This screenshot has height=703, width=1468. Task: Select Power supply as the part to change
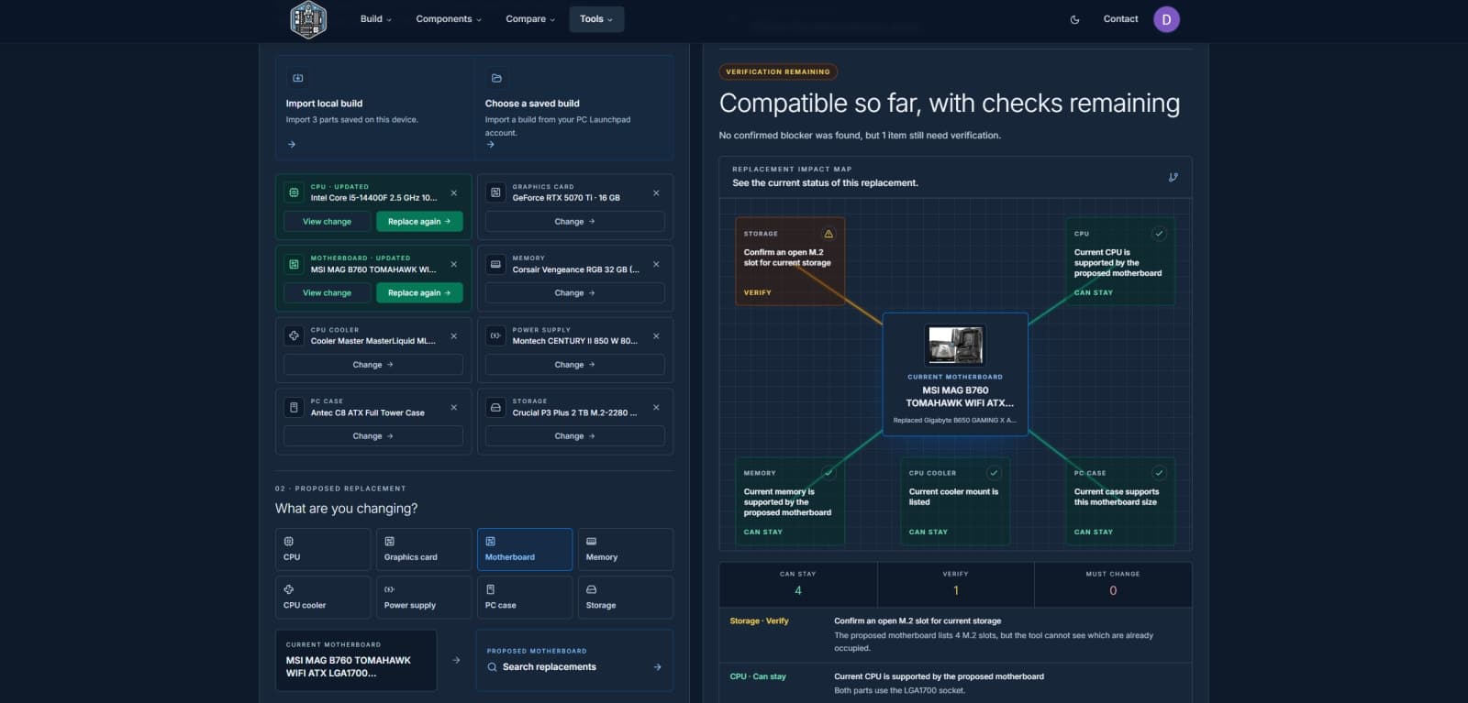click(424, 598)
